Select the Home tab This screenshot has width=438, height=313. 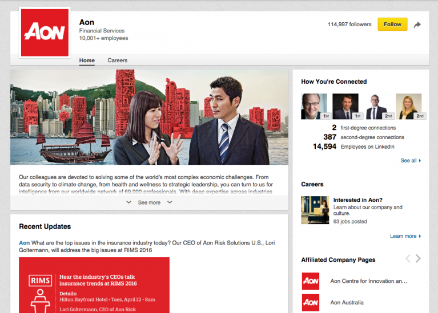tap(87, 60)
